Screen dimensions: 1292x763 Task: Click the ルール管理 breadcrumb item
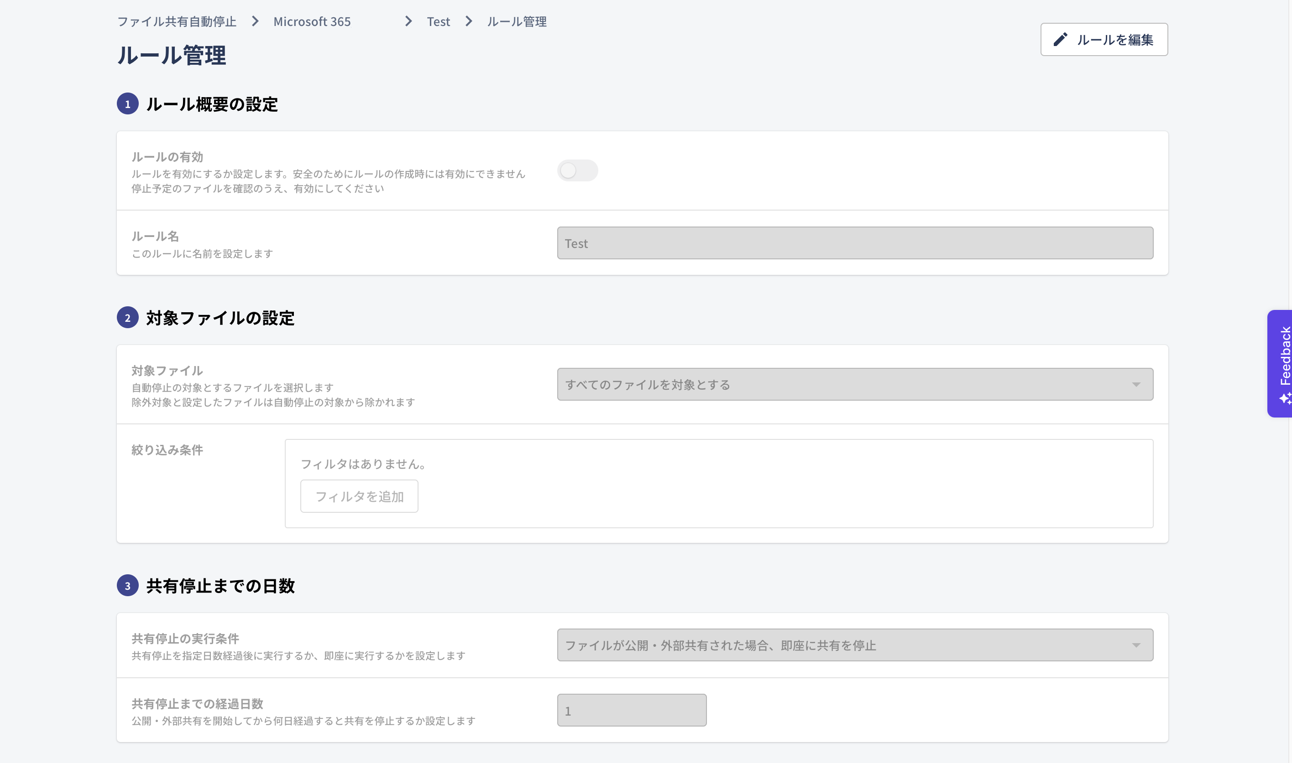coord(517,21)
